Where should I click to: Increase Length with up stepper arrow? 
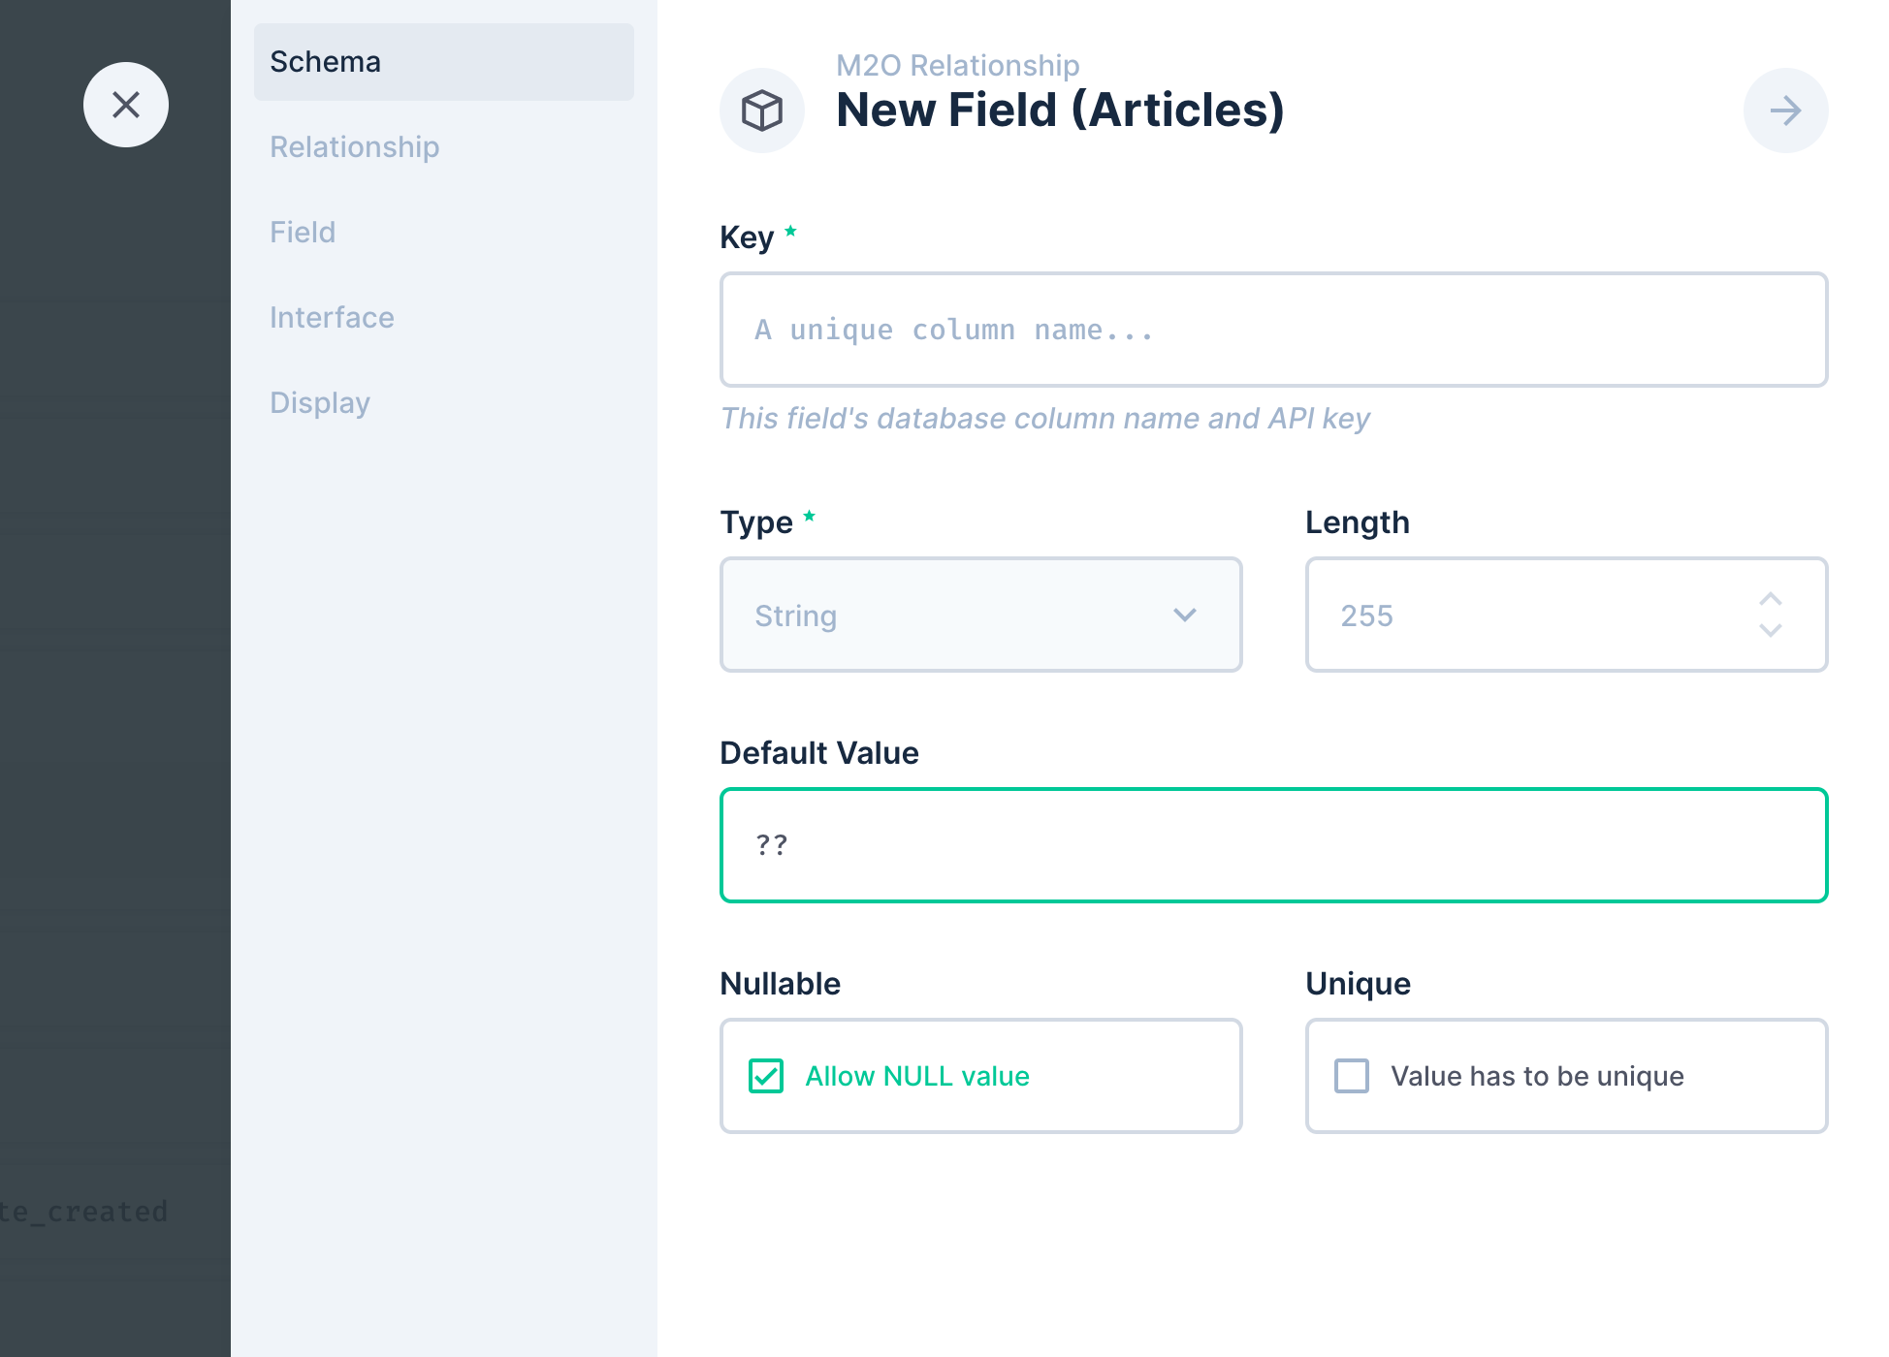(1771, 599)
